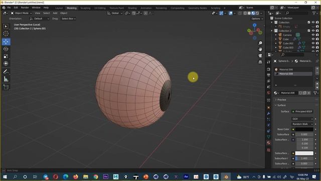Activate the Annotate tool

6,71
